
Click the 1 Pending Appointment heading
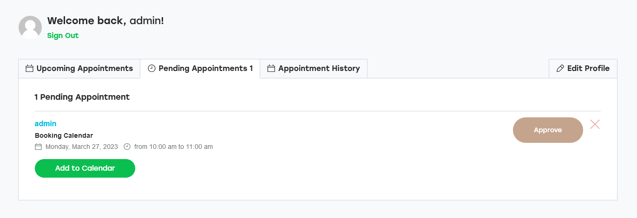click(x=82, y=97)
